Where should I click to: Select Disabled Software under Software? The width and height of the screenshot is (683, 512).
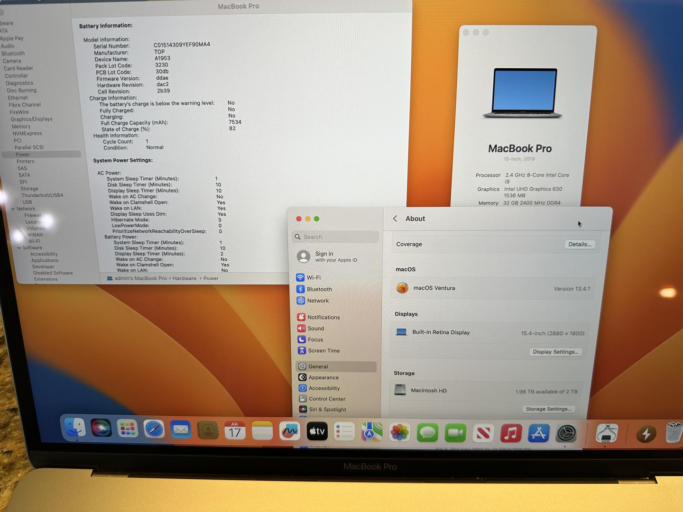(53, 273)
